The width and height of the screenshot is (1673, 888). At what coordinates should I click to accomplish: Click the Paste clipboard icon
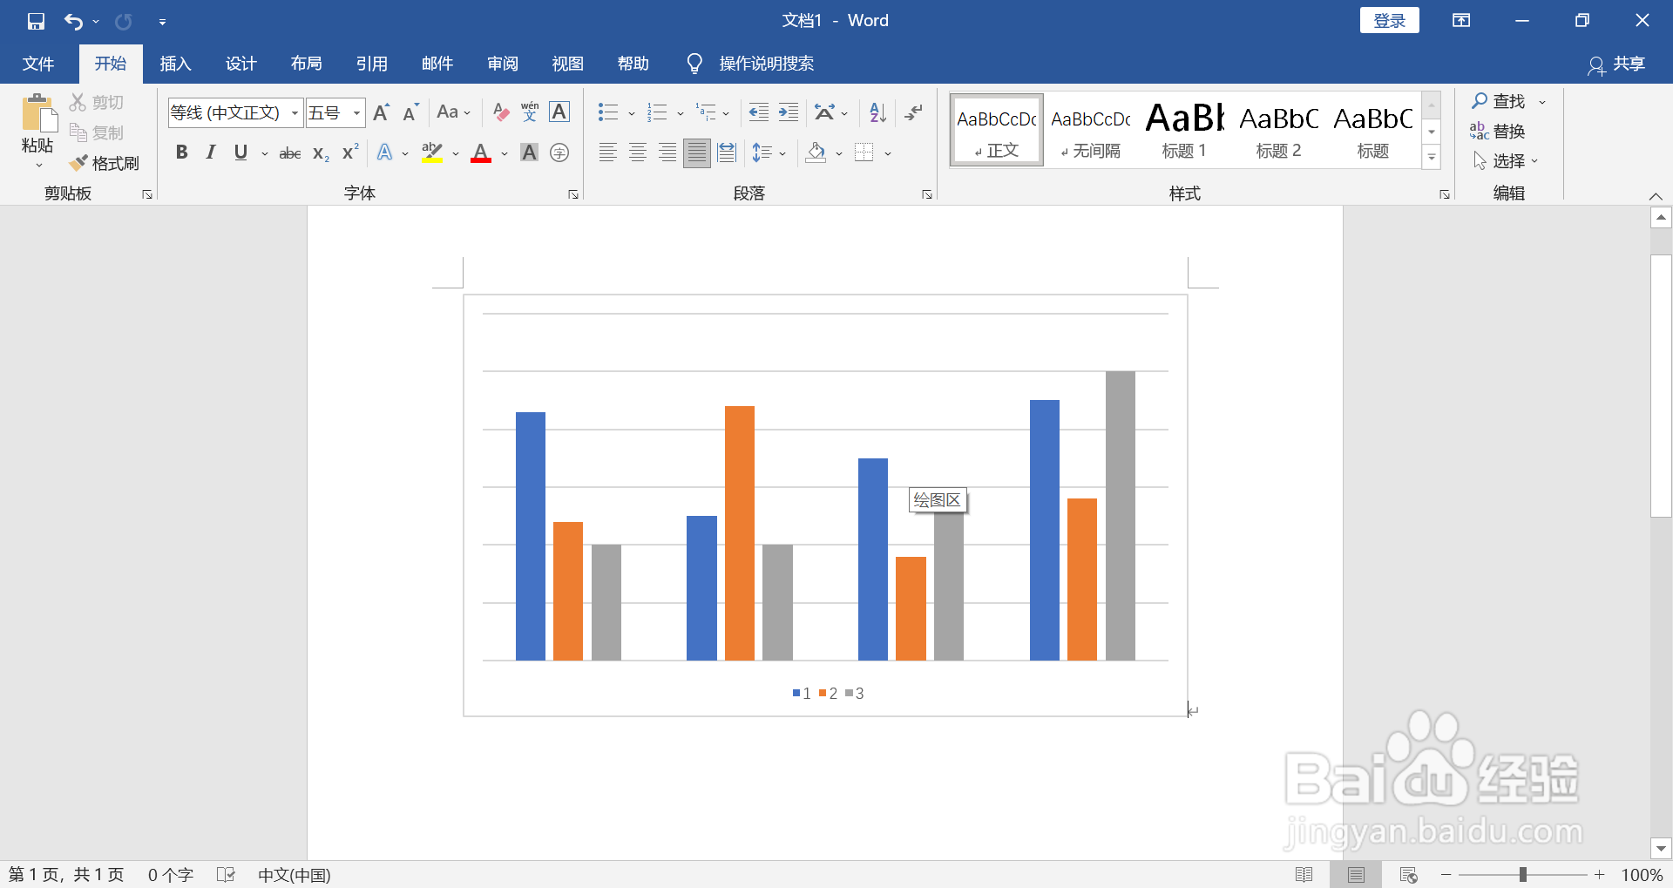(37, 113)
